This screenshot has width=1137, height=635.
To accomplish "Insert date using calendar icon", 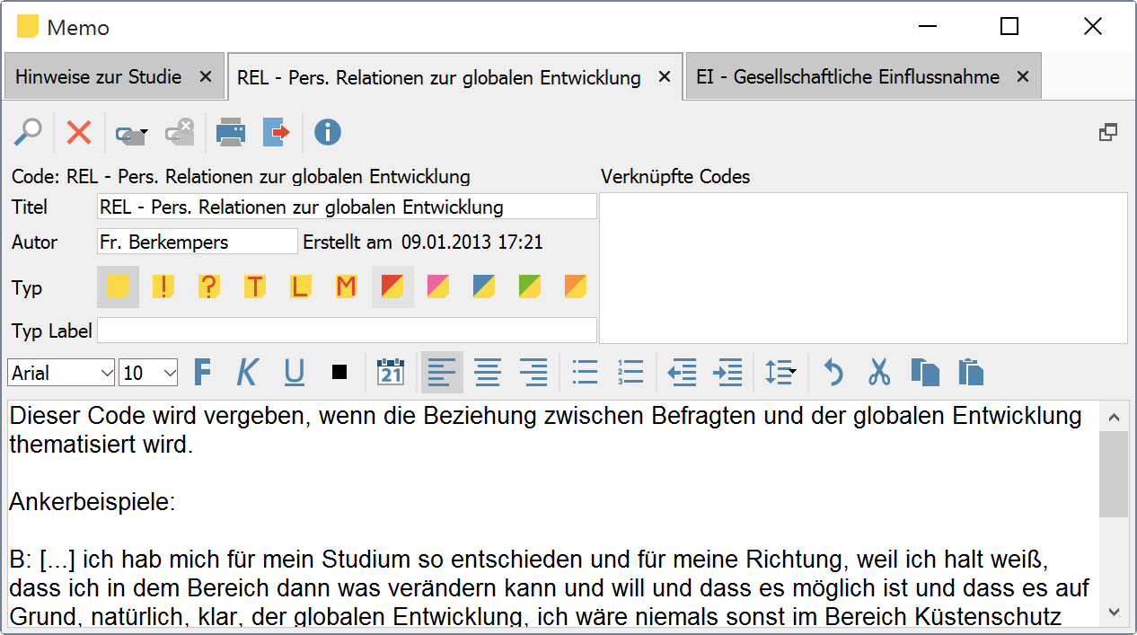I will 391,372.
